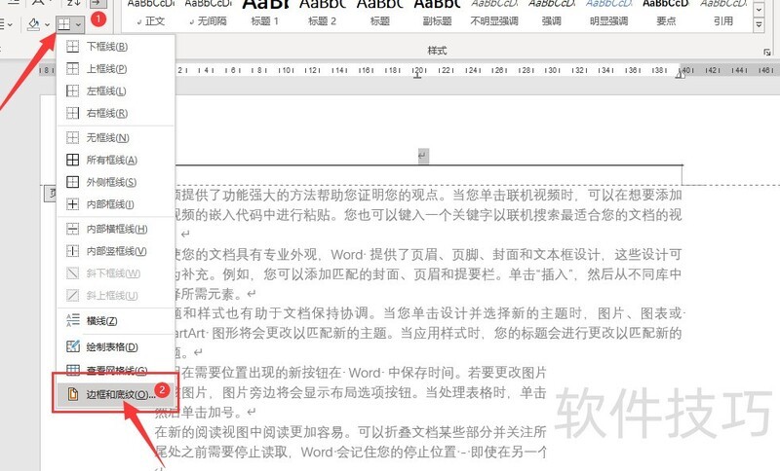
Task: Choose 绘制表格(D) draw table
Action: tap(116, 346)
